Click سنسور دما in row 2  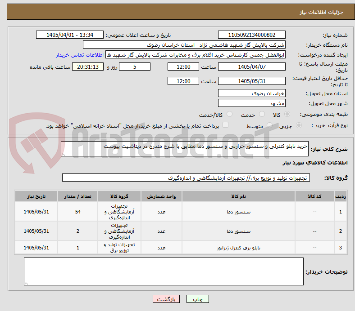coord(238,231)
